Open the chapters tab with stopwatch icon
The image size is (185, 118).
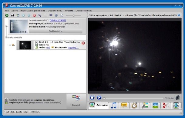tap(134, 105)
